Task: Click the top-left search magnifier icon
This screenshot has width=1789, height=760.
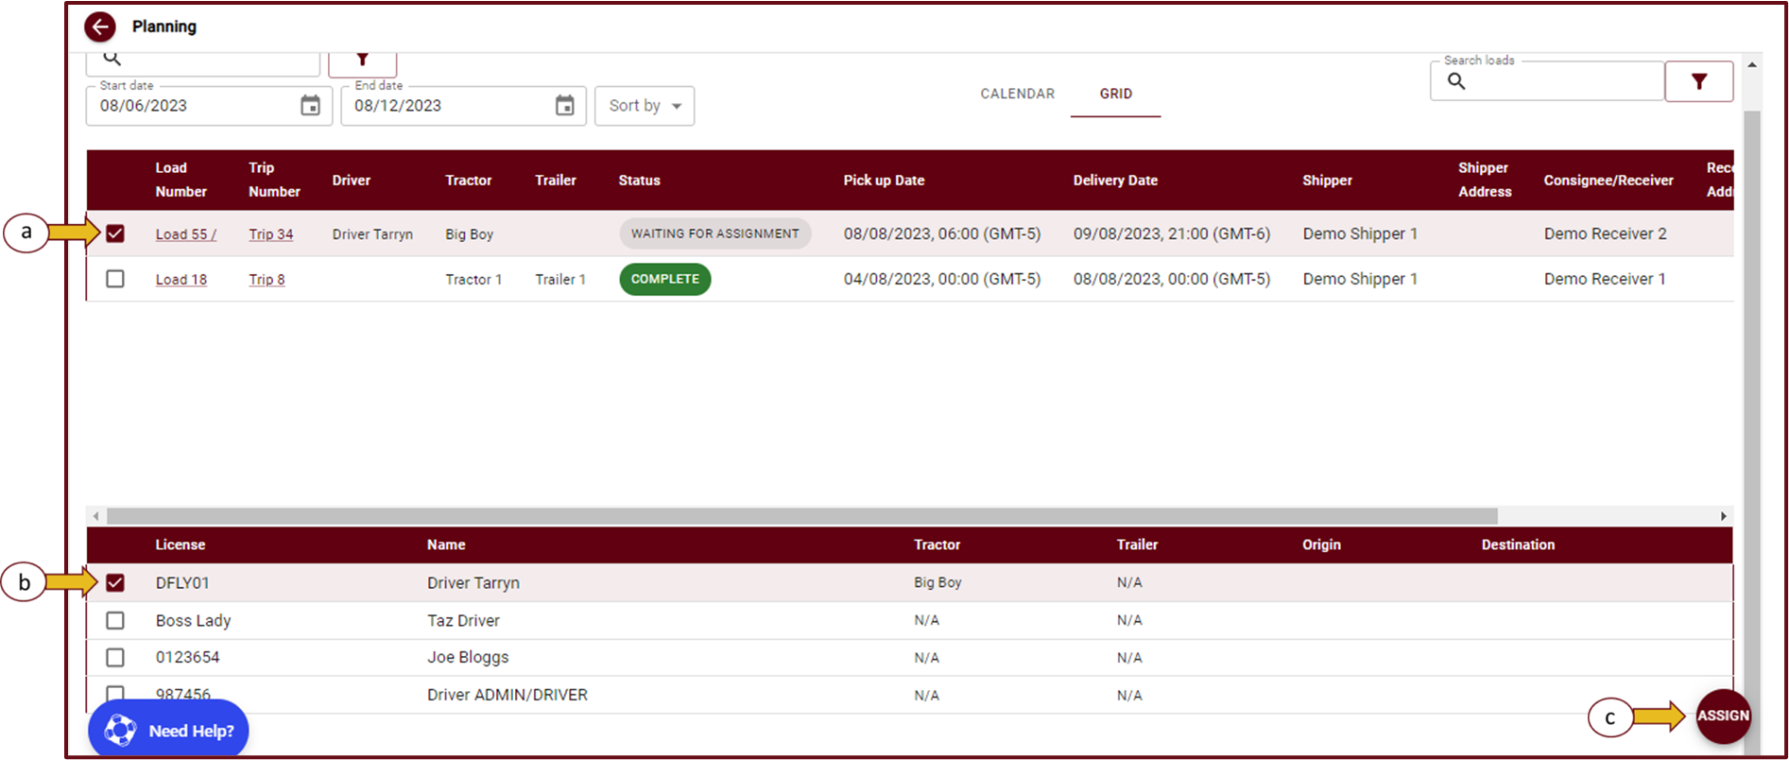Action: click(x=112, y=60)
